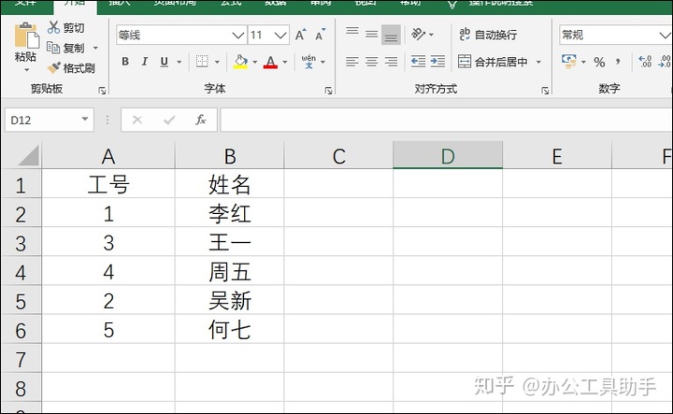673x414 pixels.
Task: Center text horizontally
Action: [372, 62]
